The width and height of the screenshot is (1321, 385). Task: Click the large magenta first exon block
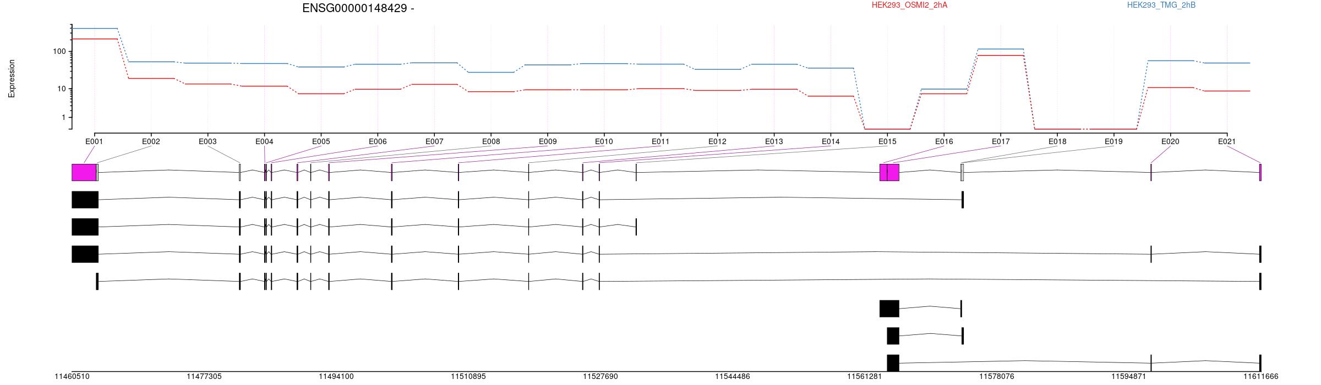pos(84,172)
